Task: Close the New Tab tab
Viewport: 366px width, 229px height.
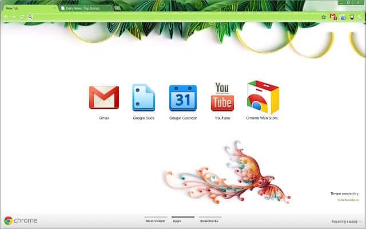Action: tap(54, 8)
